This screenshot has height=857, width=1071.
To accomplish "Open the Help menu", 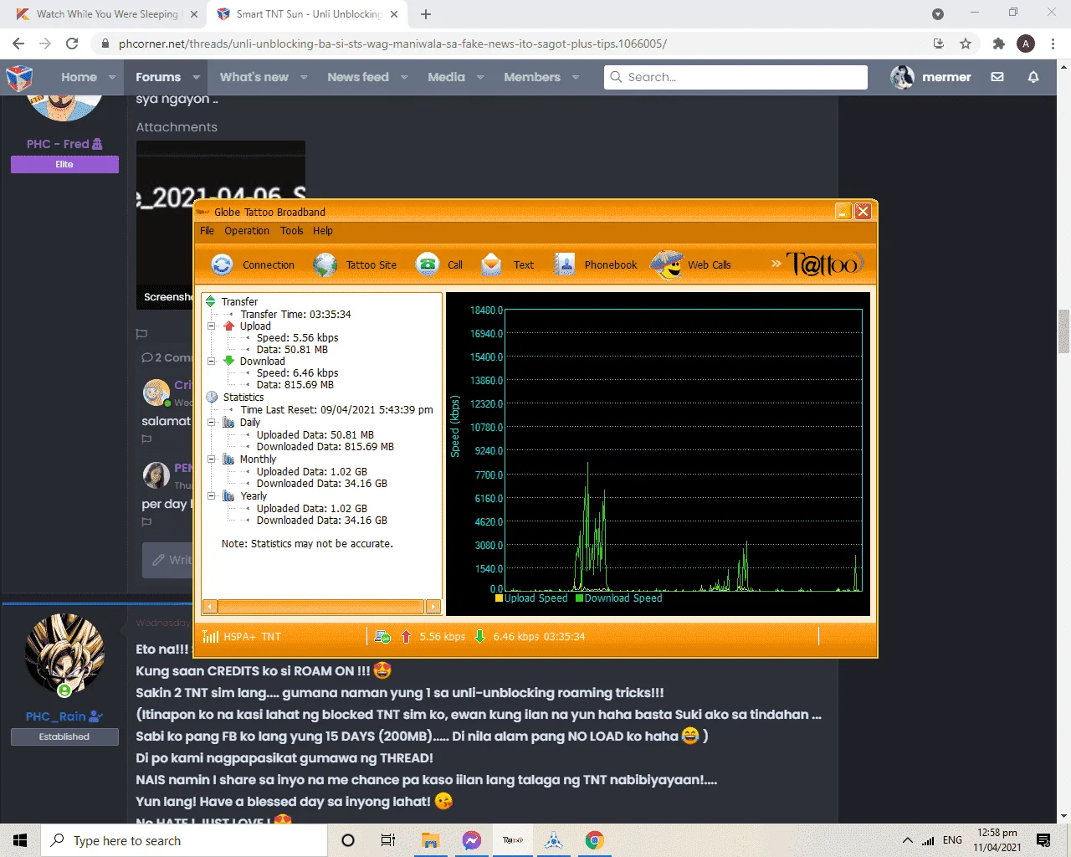I will [x=323, y=231].
